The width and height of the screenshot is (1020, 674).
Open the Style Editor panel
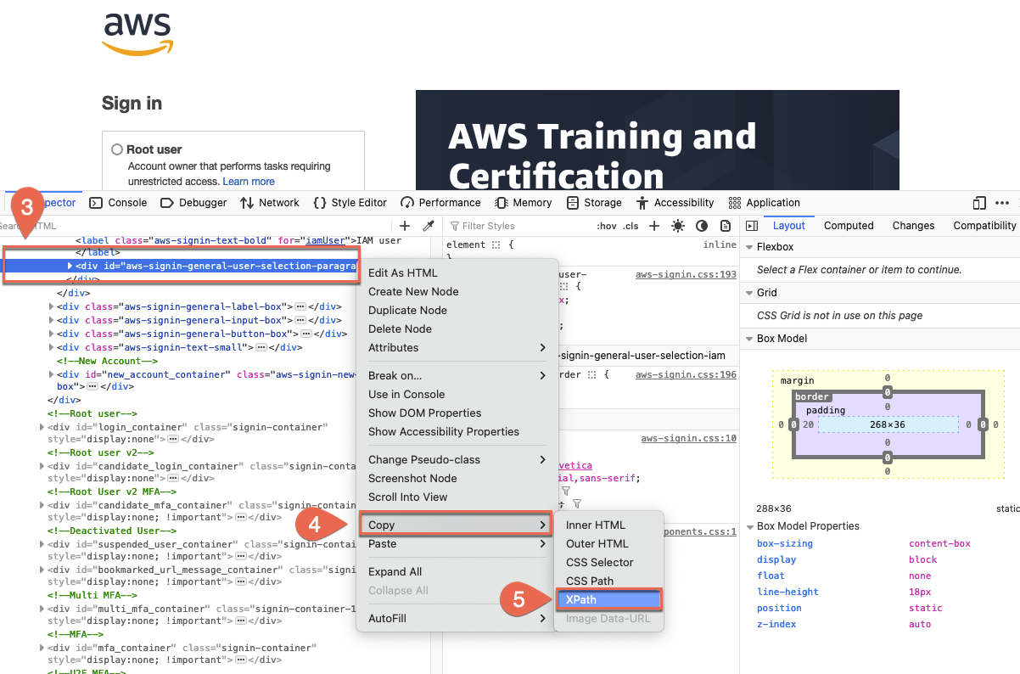coord(350,203)
